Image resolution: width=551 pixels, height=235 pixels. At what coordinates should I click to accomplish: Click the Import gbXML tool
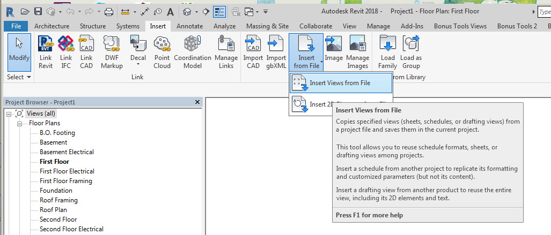[276, 52]
